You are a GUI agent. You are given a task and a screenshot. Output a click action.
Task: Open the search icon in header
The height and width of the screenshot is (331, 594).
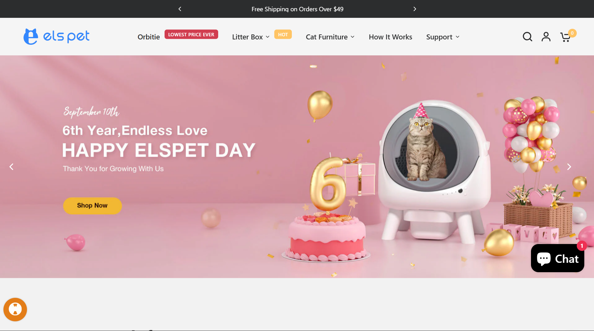coord(527,37)
